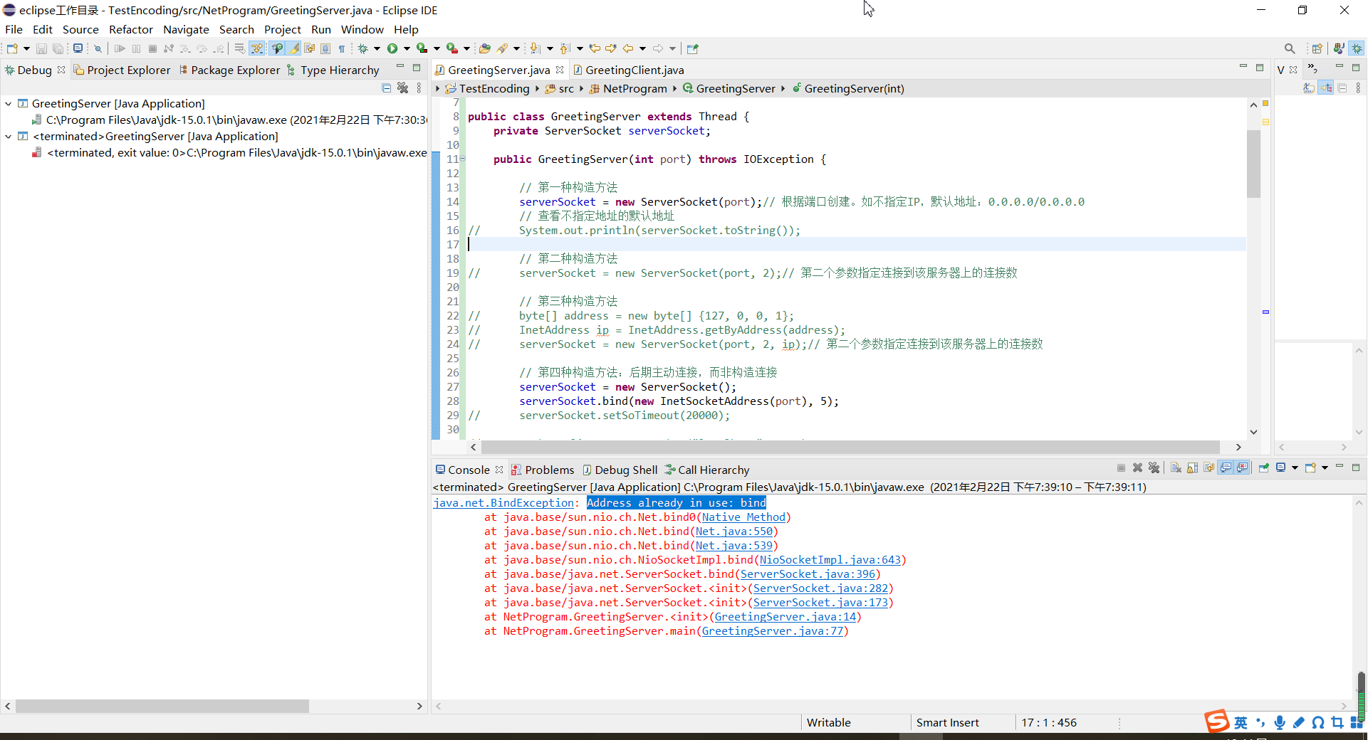Image resolution: width=1368 pixels, height=740 pixels.
Task: Click the NetProgram breadcrumb segment
Action: [628, 88]
